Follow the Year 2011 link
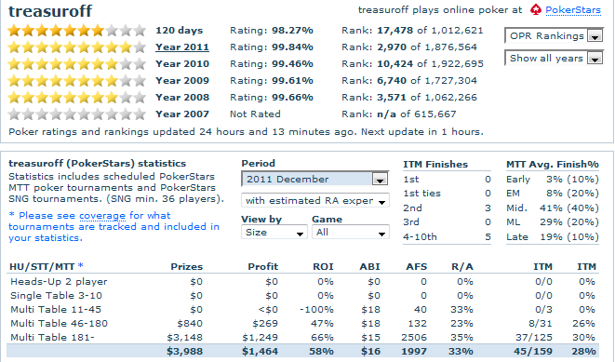 [182, 47]
